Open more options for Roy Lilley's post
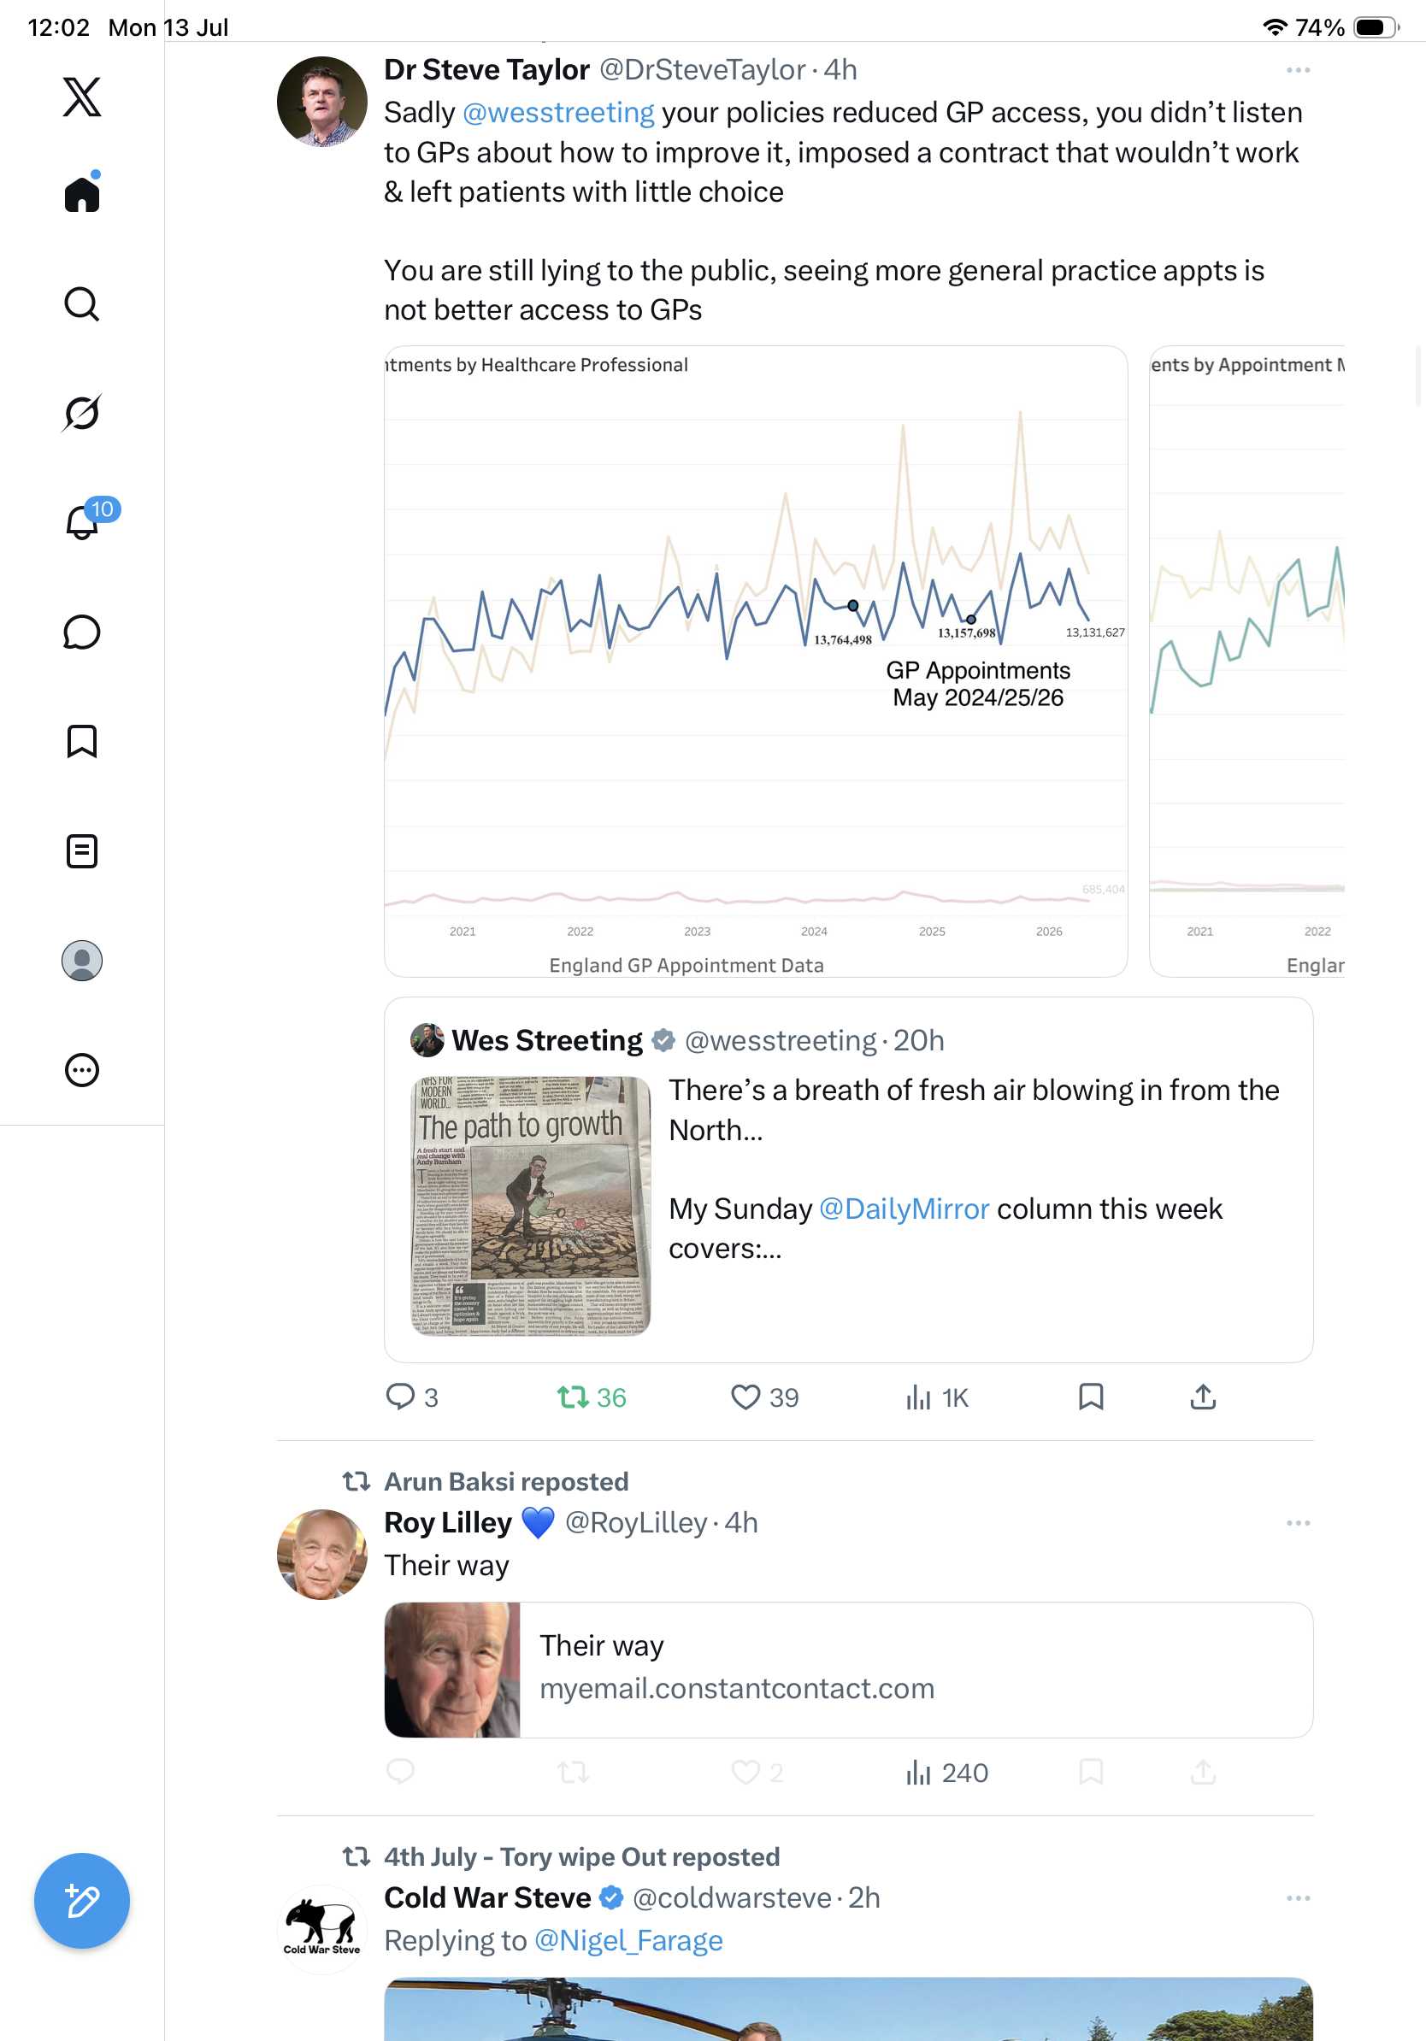 click(x=1298, y=1523)
